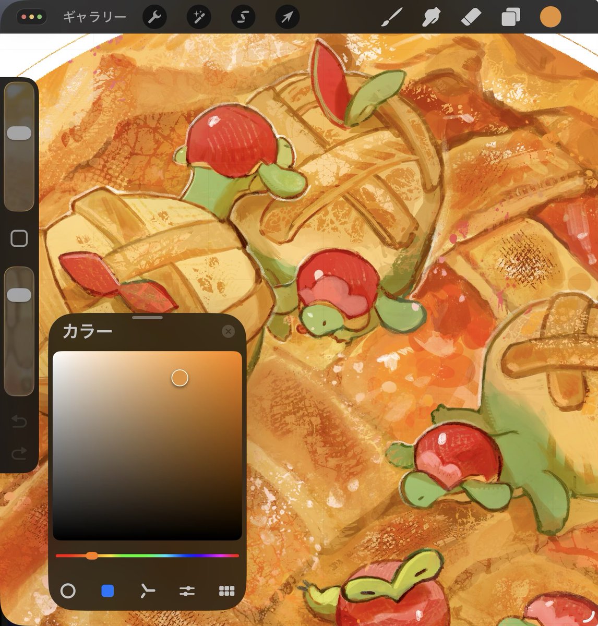Switch to the Palettes grid tab

(226, 591)
